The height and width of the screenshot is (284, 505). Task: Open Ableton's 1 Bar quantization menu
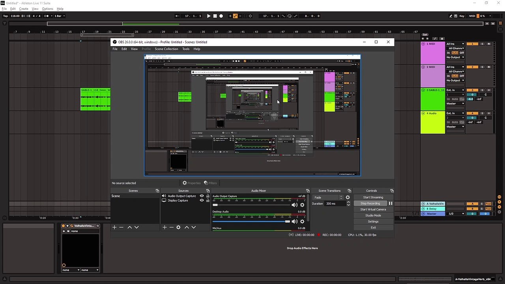tap(60, 16)
